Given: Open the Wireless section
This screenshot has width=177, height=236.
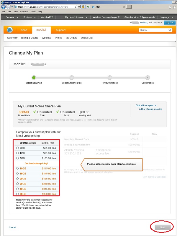Looking at the screenshot, I should coord(47,38).
